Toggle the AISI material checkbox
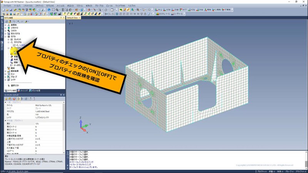Image resolution: width=308 pixels, height=173 pixels. click(x=14, y=45)
